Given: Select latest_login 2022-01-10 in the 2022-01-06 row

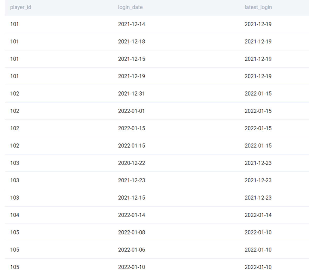Looking at the screenshot, I should 258,250.
